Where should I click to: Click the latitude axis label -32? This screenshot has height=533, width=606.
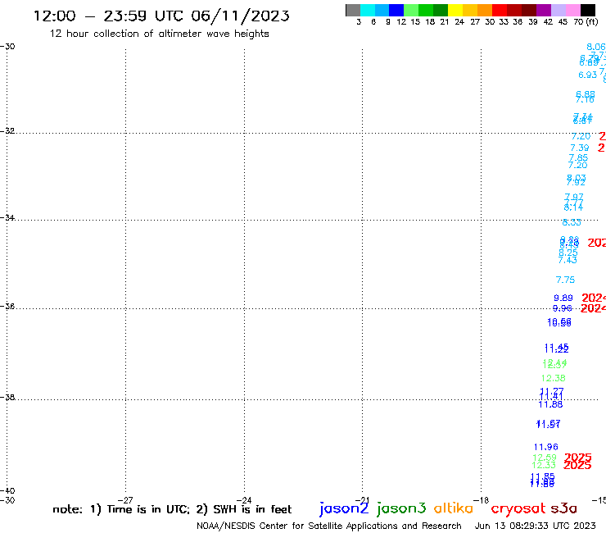[7, 131]
